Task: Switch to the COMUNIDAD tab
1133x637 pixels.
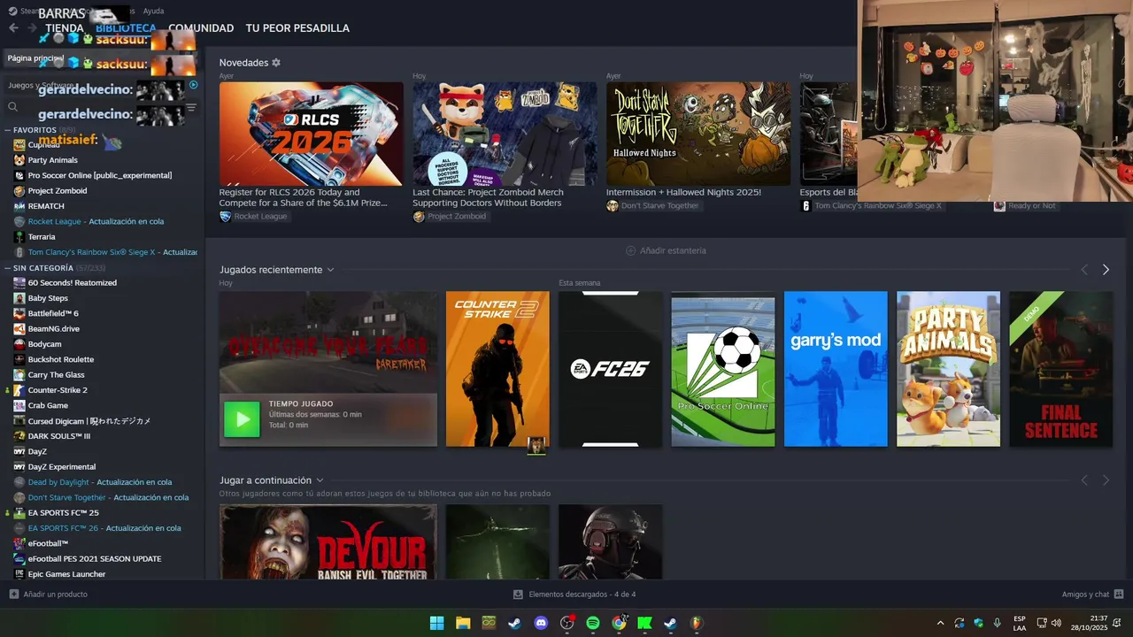Action: point(201,28)
